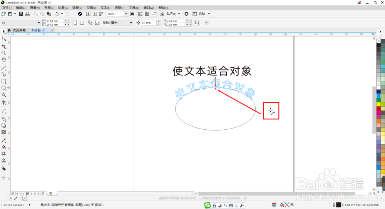Select the Zoom magnifier tool
Screen dimensions: 385x209
[x=3, y=53]
